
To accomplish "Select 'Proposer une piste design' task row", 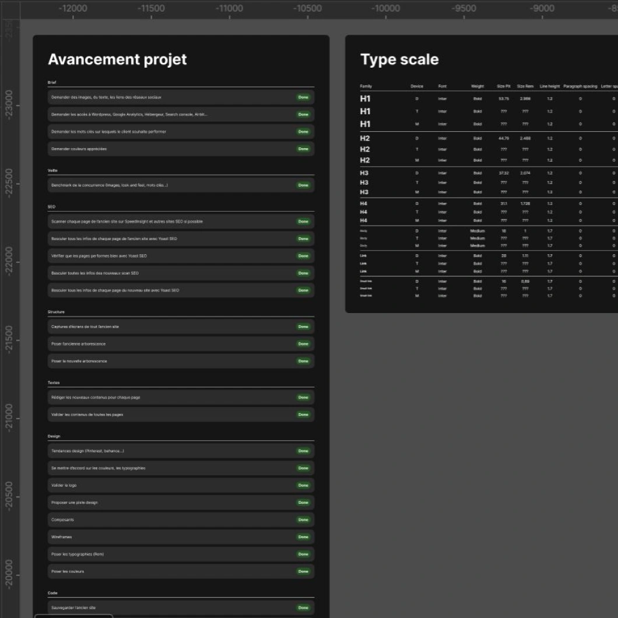I will click(75, 503).
